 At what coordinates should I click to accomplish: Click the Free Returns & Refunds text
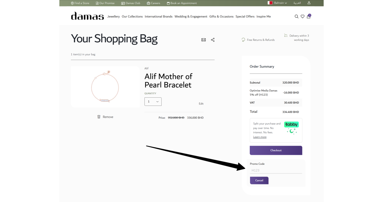[x=261, y=40]
